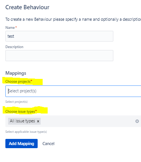Click the Name field label
This screenshot has width=141, height=162.
coord(10,28)
